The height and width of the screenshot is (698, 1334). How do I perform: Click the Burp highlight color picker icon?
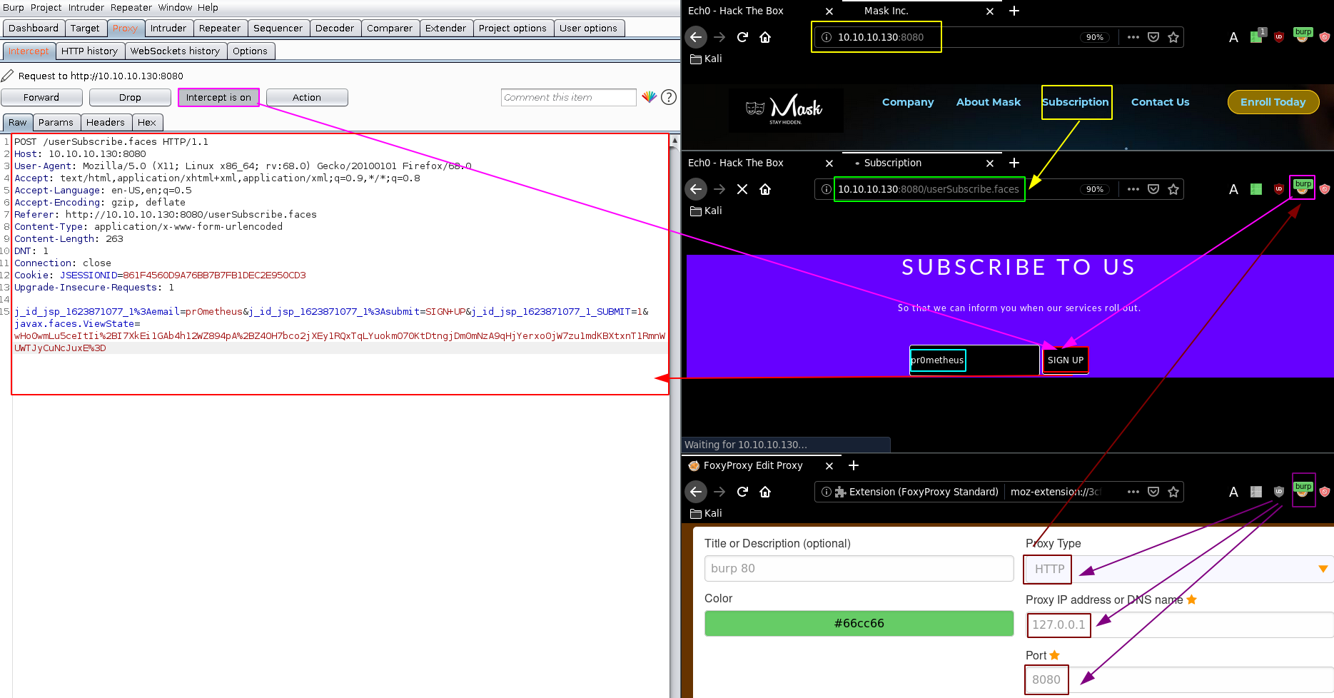[x=649, y=97]
